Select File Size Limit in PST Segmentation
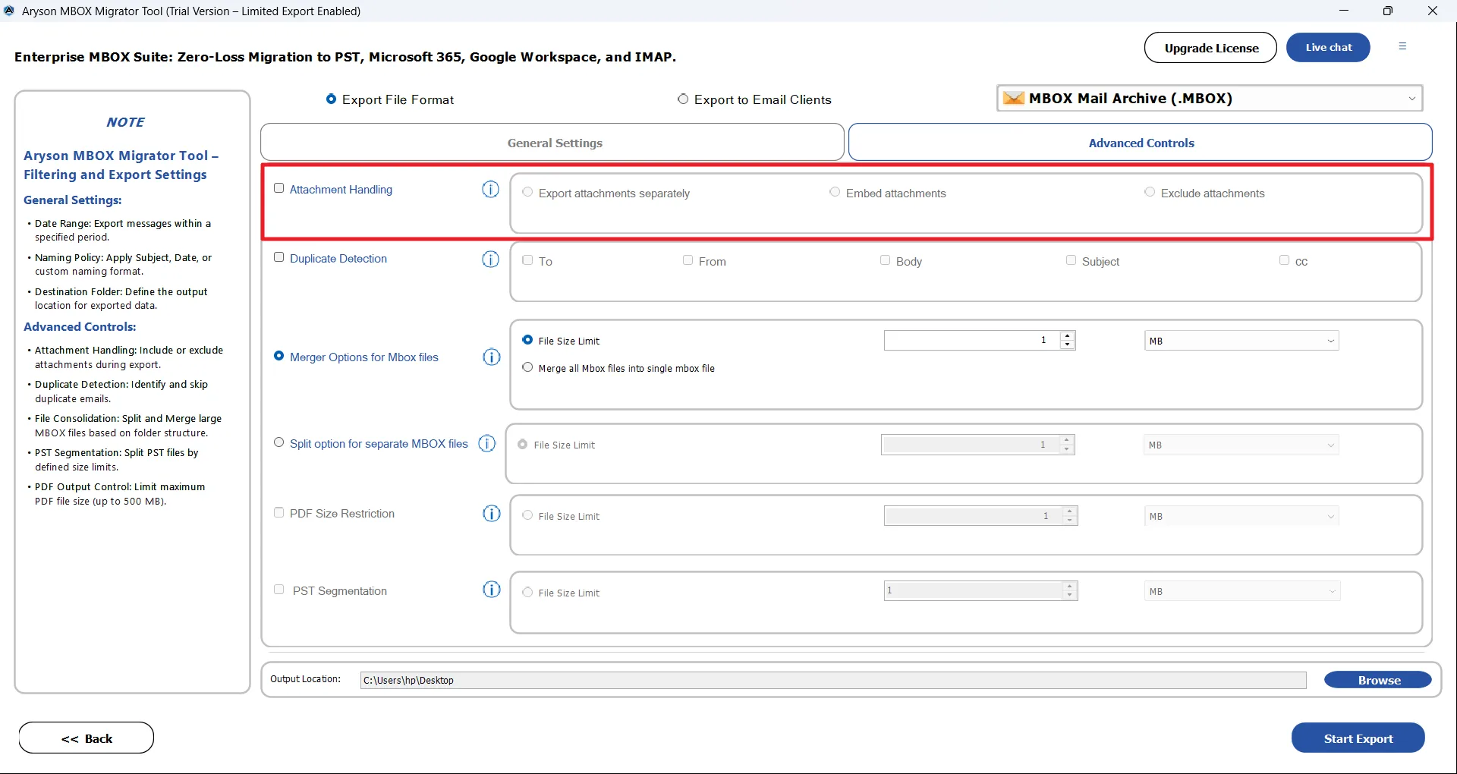 pos(527,592)
